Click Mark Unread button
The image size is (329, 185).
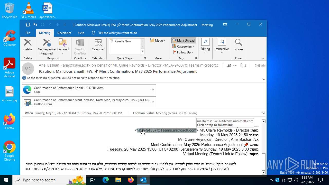[x=184, y=41]
